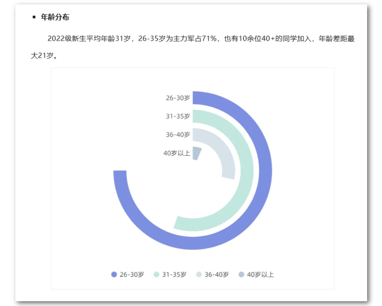The height and width of the screenshot is (306, 382).
Task: Click the 年龄分布 section heading
Action: tap(55, 17)
